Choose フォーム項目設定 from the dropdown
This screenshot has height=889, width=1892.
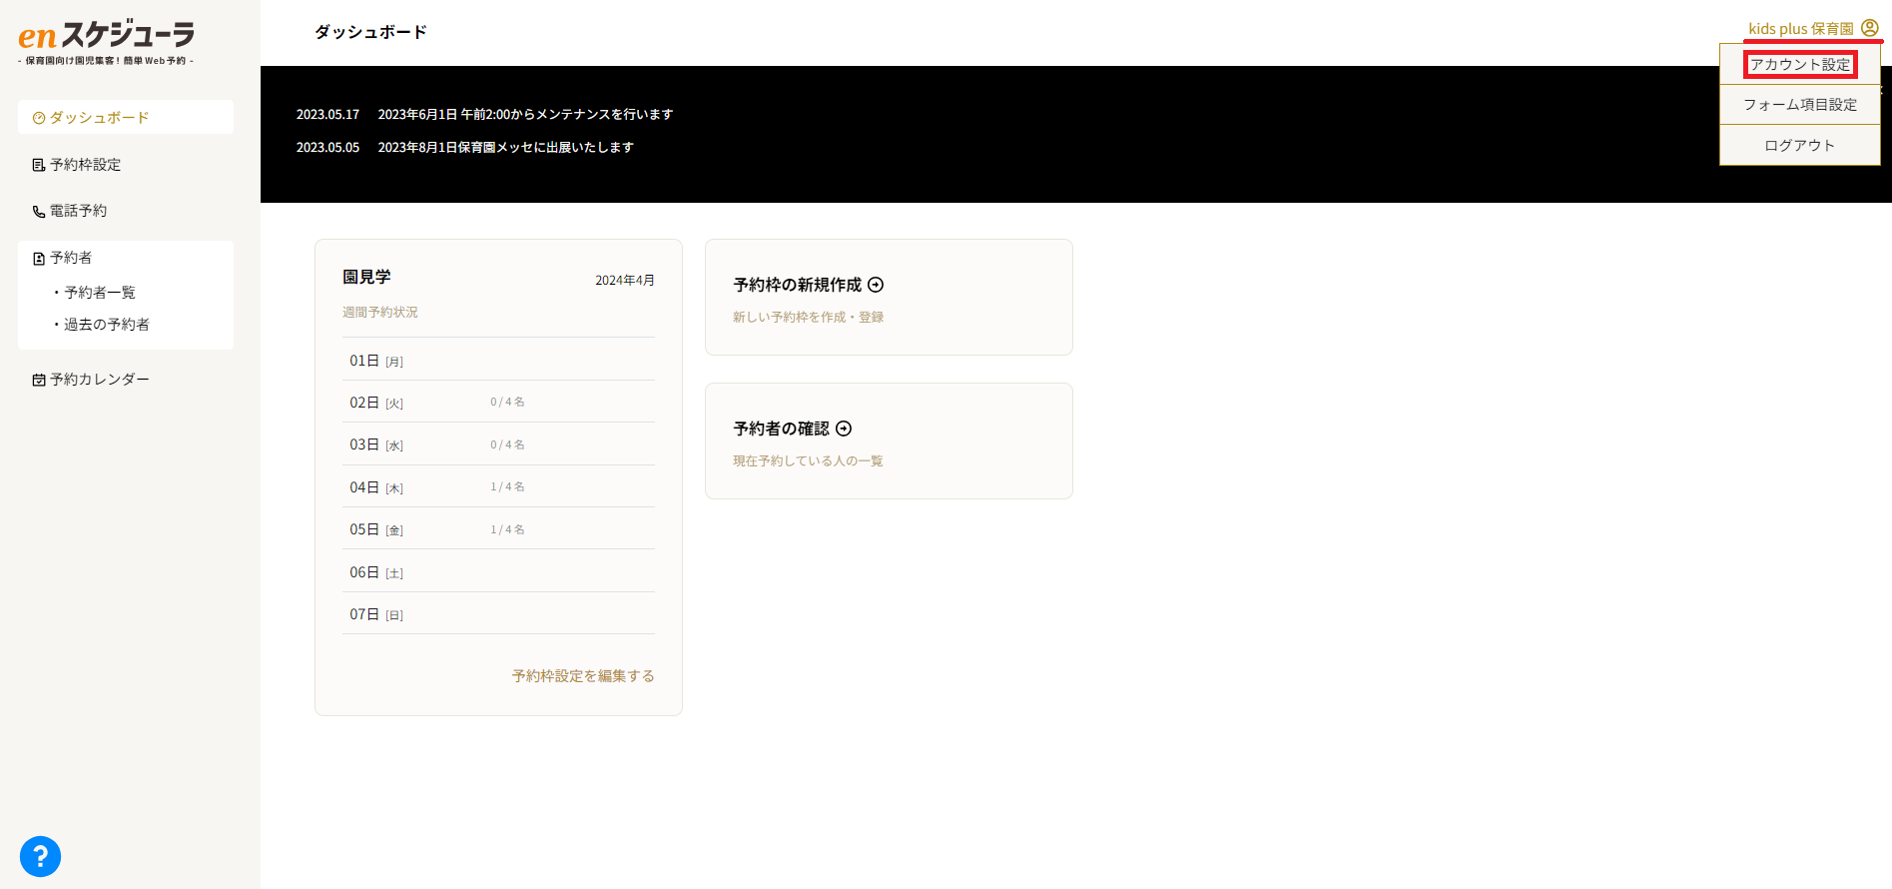pyautogui.click(x=1799, y=105)
